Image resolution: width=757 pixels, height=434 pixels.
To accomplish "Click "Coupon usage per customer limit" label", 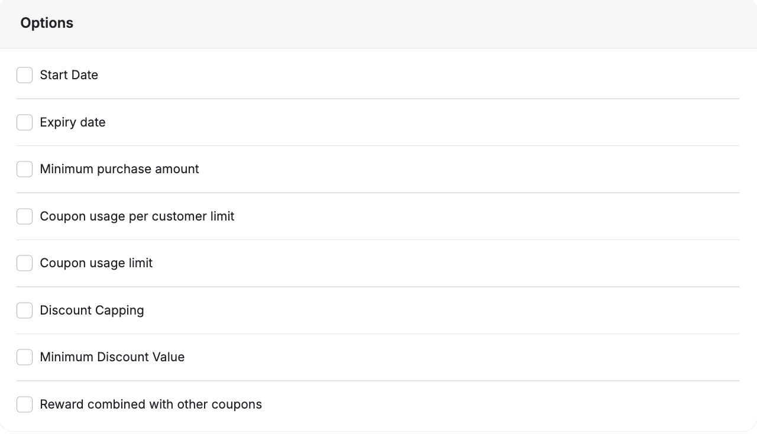I will pos(137,216).
